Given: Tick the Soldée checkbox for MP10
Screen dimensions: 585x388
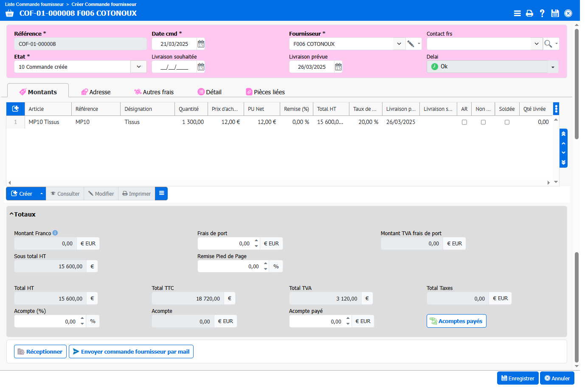Looking at the screenshot, I should (507, 122).
